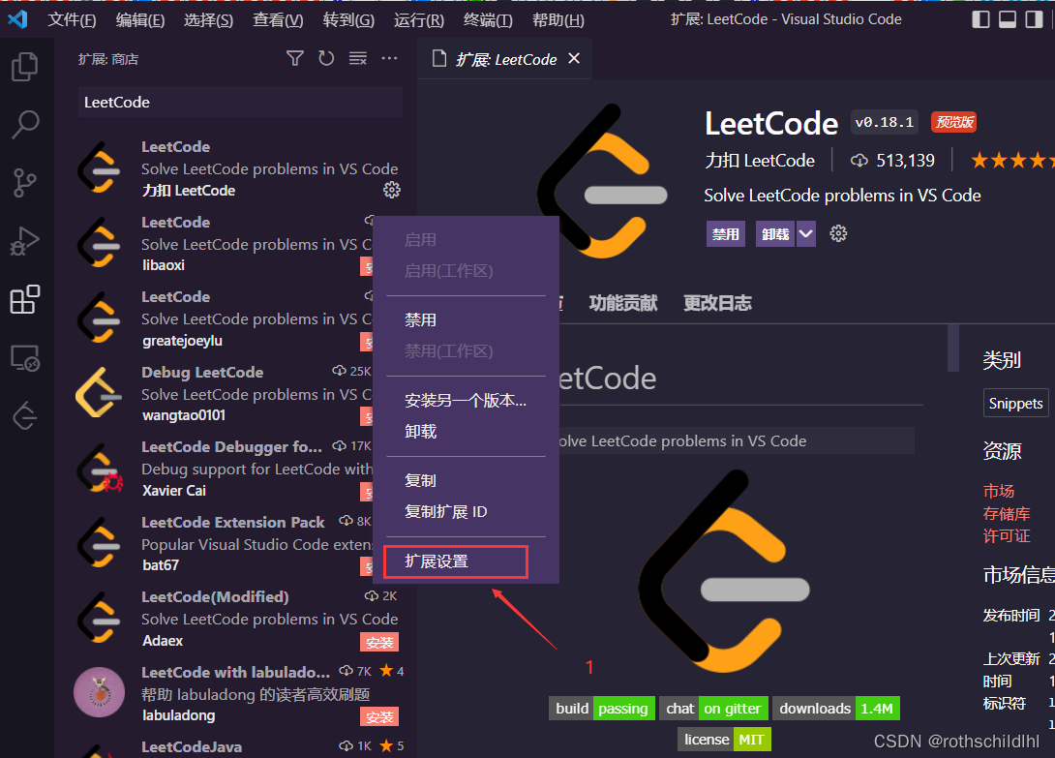Open 帮助(H) menu
Image resolution: width=1055 pixels, height=758 pixels.
pyautogui.click(x=558, y=20)
